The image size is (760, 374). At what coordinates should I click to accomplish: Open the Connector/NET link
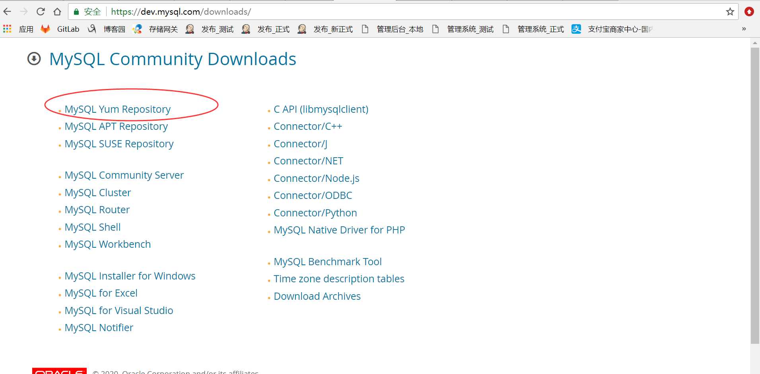(309, 161)
